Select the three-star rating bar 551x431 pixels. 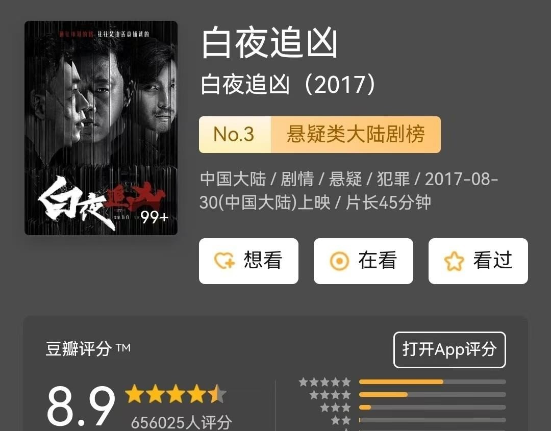(x=433, y=407)
